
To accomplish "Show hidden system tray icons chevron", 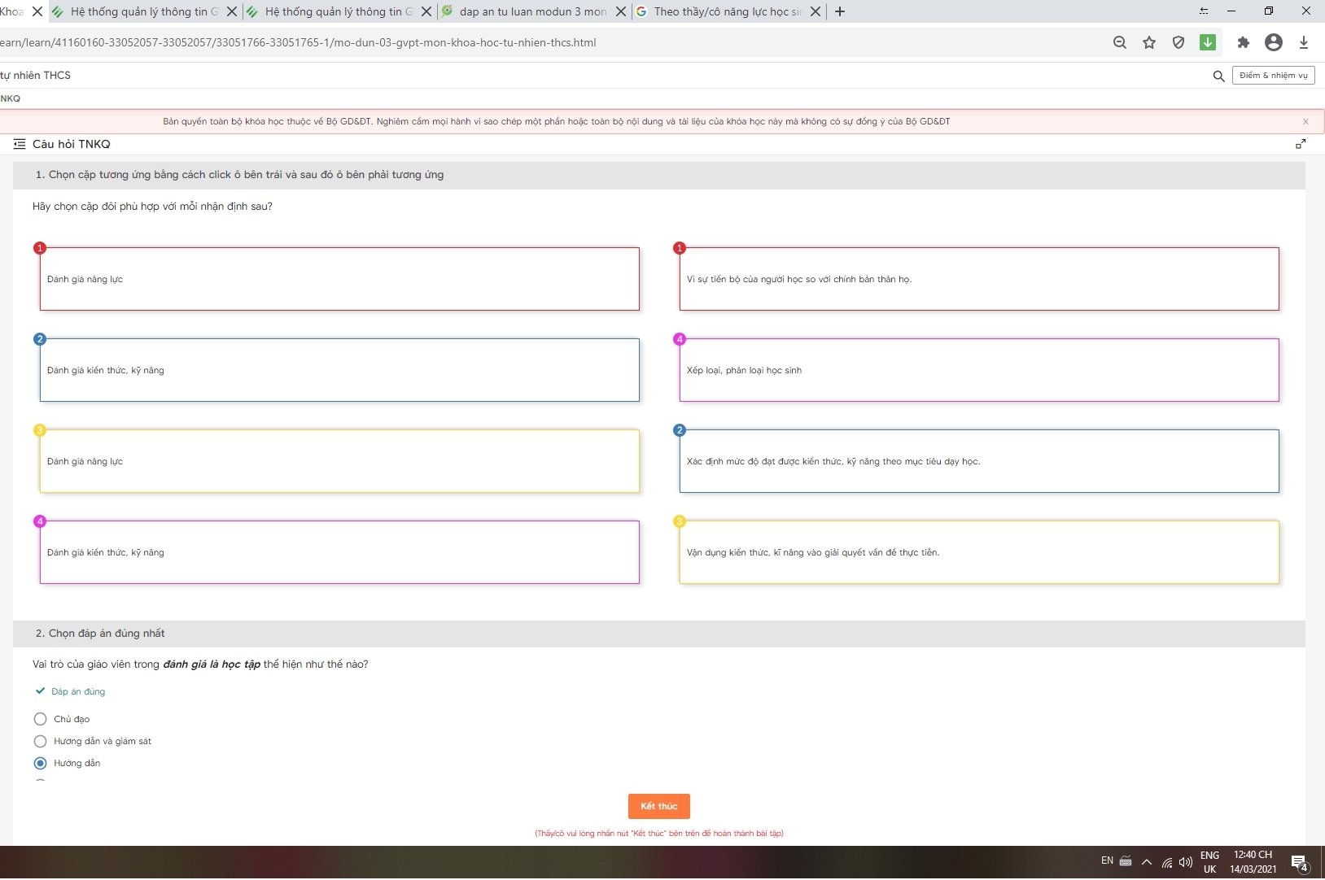I will click(1147, 862).
